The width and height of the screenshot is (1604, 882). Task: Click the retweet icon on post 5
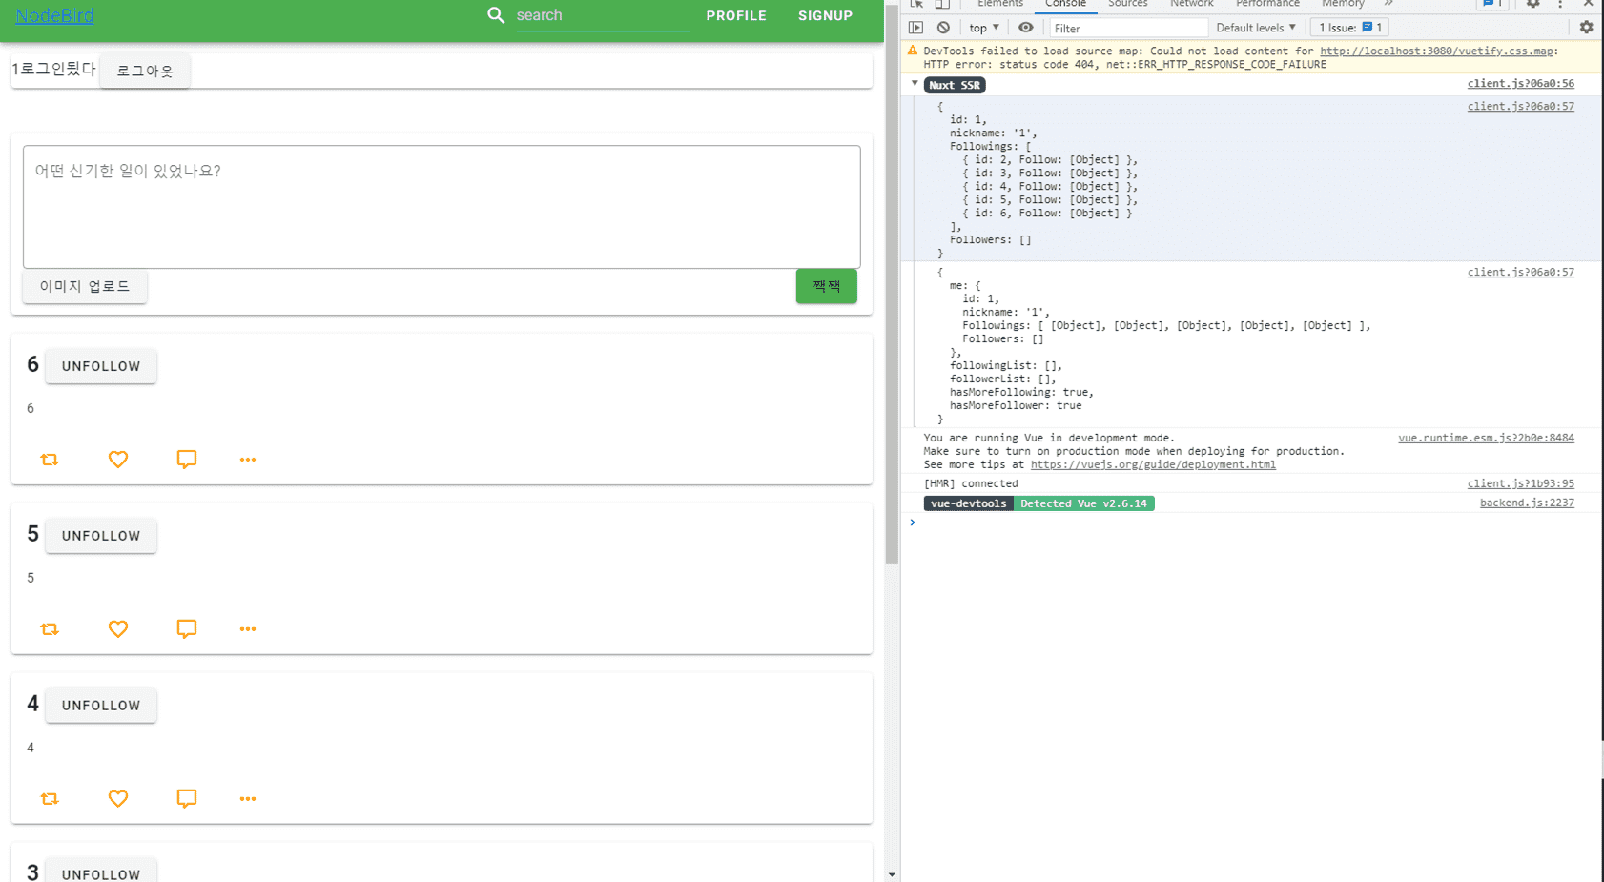[x=50, y=629]
